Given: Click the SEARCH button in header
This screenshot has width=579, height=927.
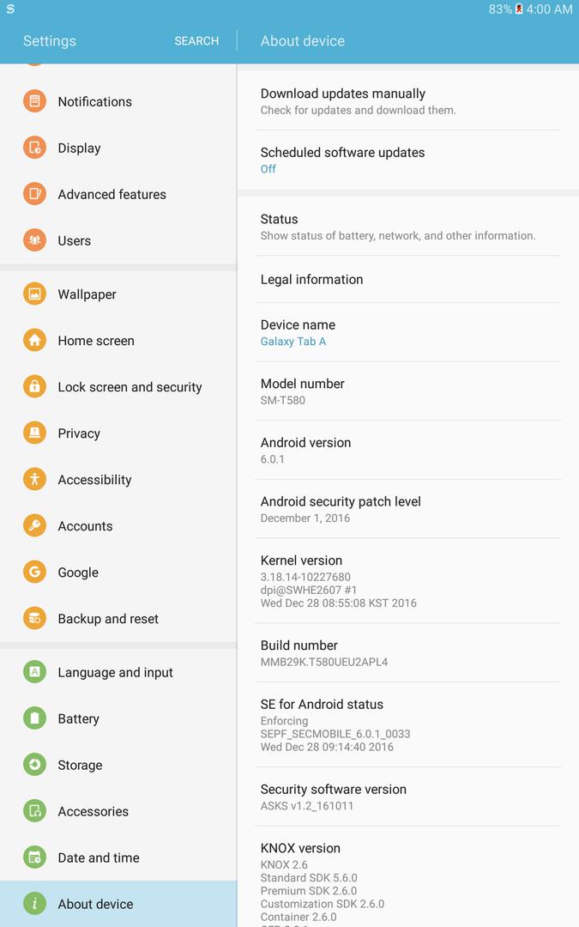Looking at the screenshot, I should (x=196, y=41).
